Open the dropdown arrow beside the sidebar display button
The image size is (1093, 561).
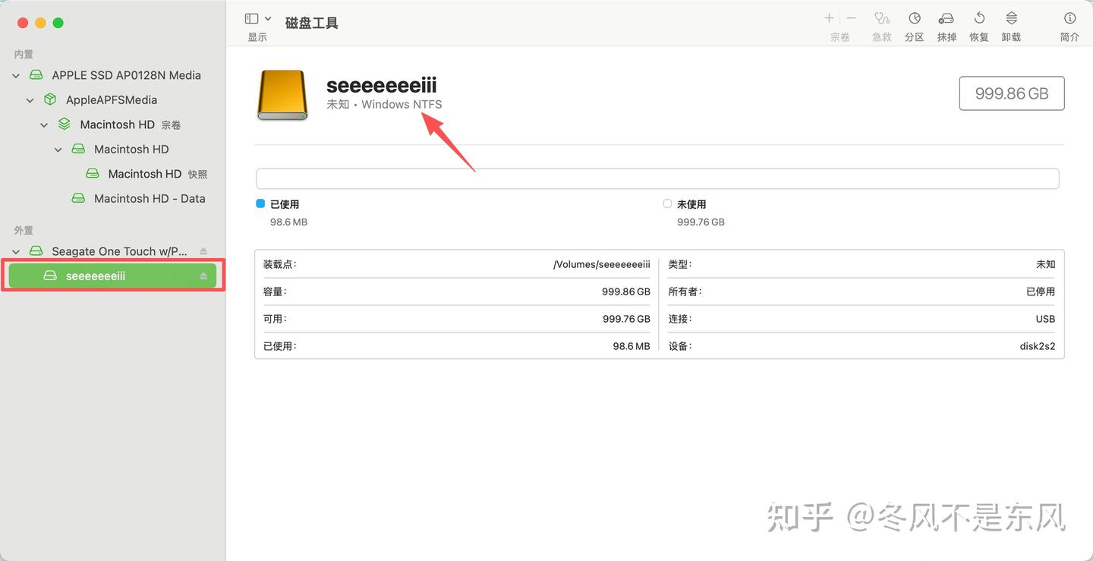point(268,19)
